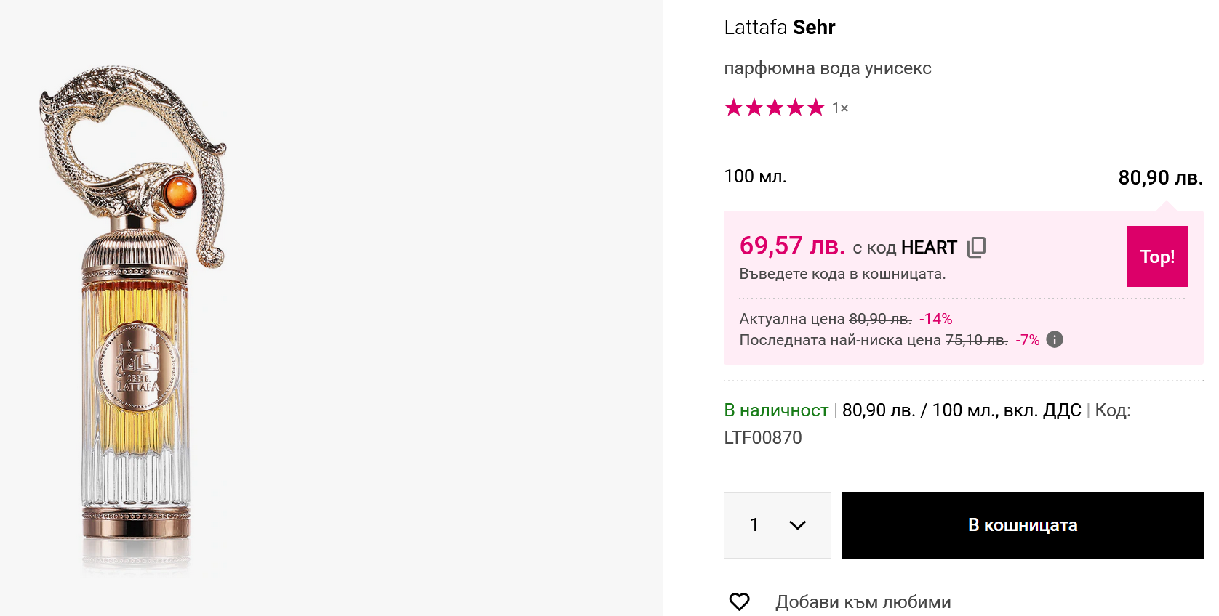Image resolution: width=1219 pixels, height=616 pixels.
Task: Open the Lattafa brand link
Action: click(755, 27)
